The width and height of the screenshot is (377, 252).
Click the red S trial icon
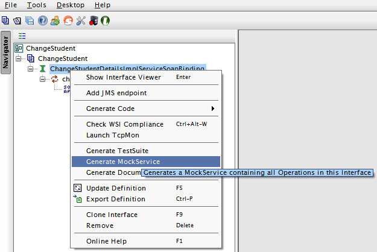(68, 20)
